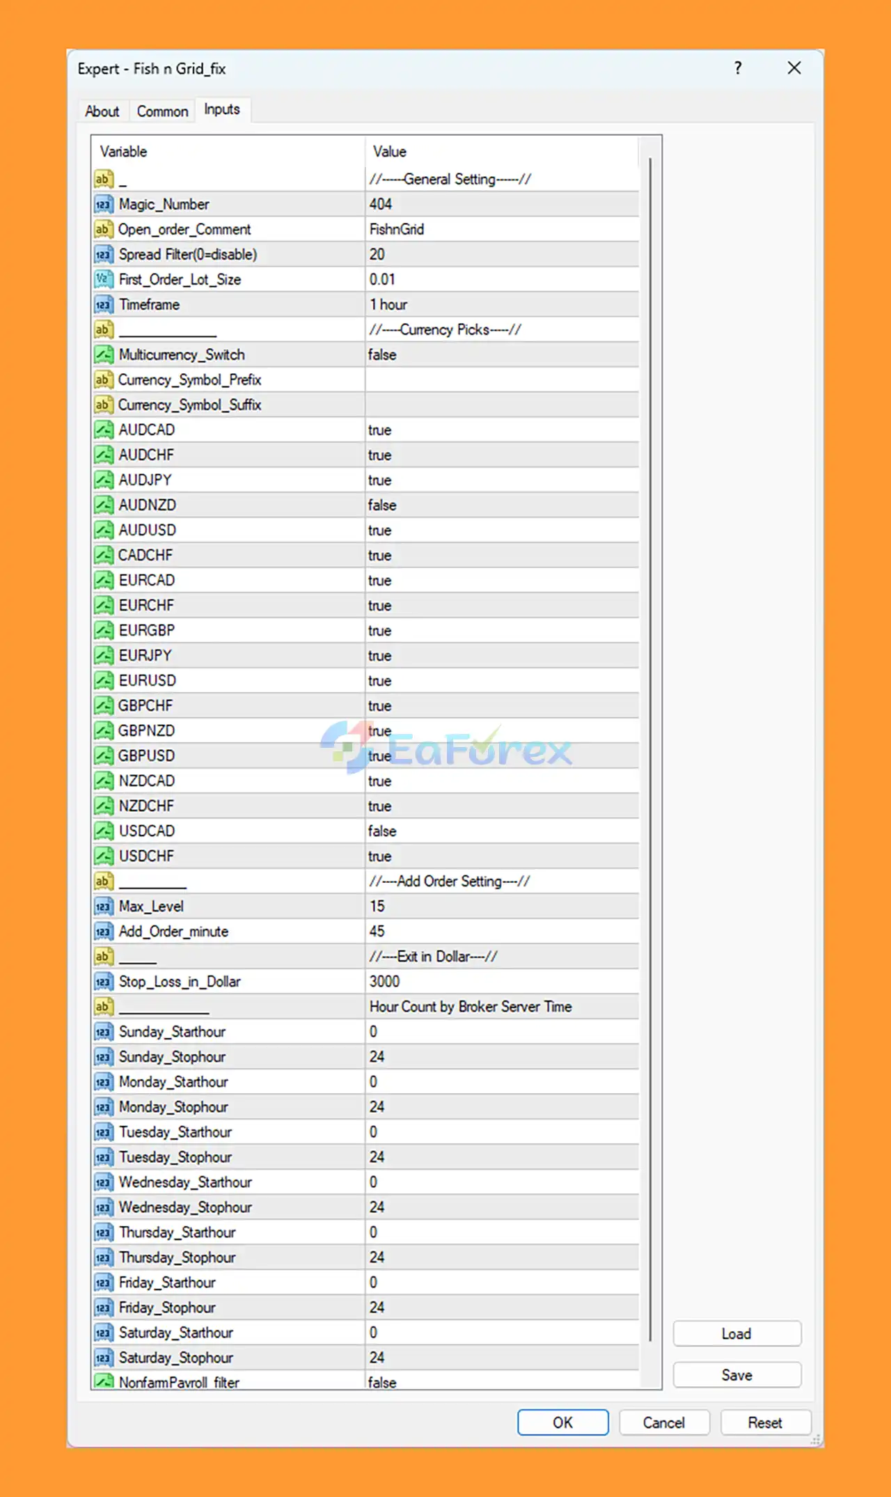
Task: Open the GBPCHF true value dropdown
Action: coord(501,706)
